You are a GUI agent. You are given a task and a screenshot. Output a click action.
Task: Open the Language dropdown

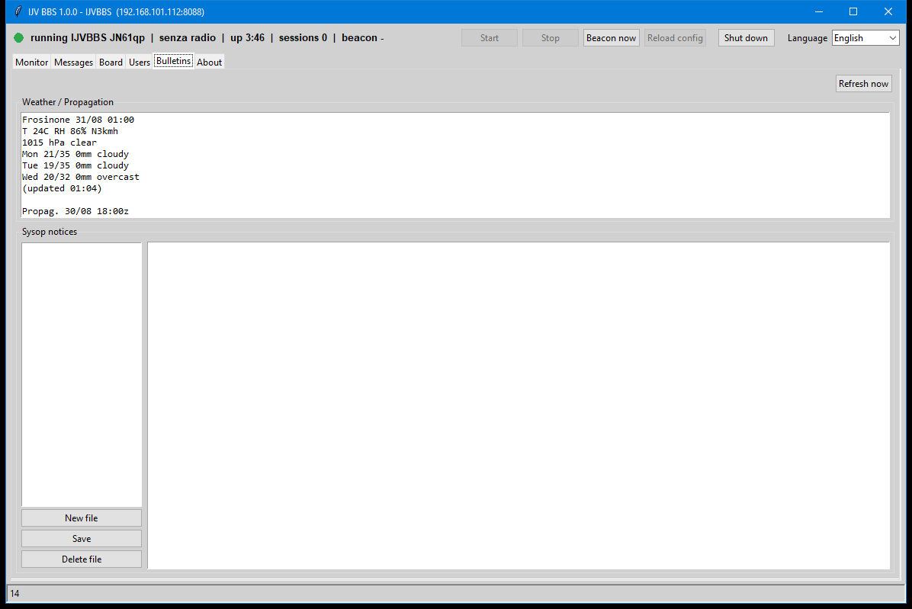[865, 38]
